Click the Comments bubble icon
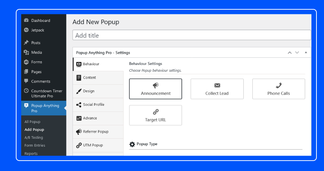 tap(26, 81)
